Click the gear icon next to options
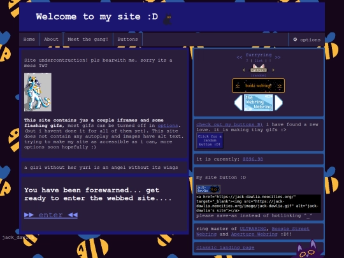Image resolution: width=344 pixels, height=258 pixels. [x=295, y=39]
